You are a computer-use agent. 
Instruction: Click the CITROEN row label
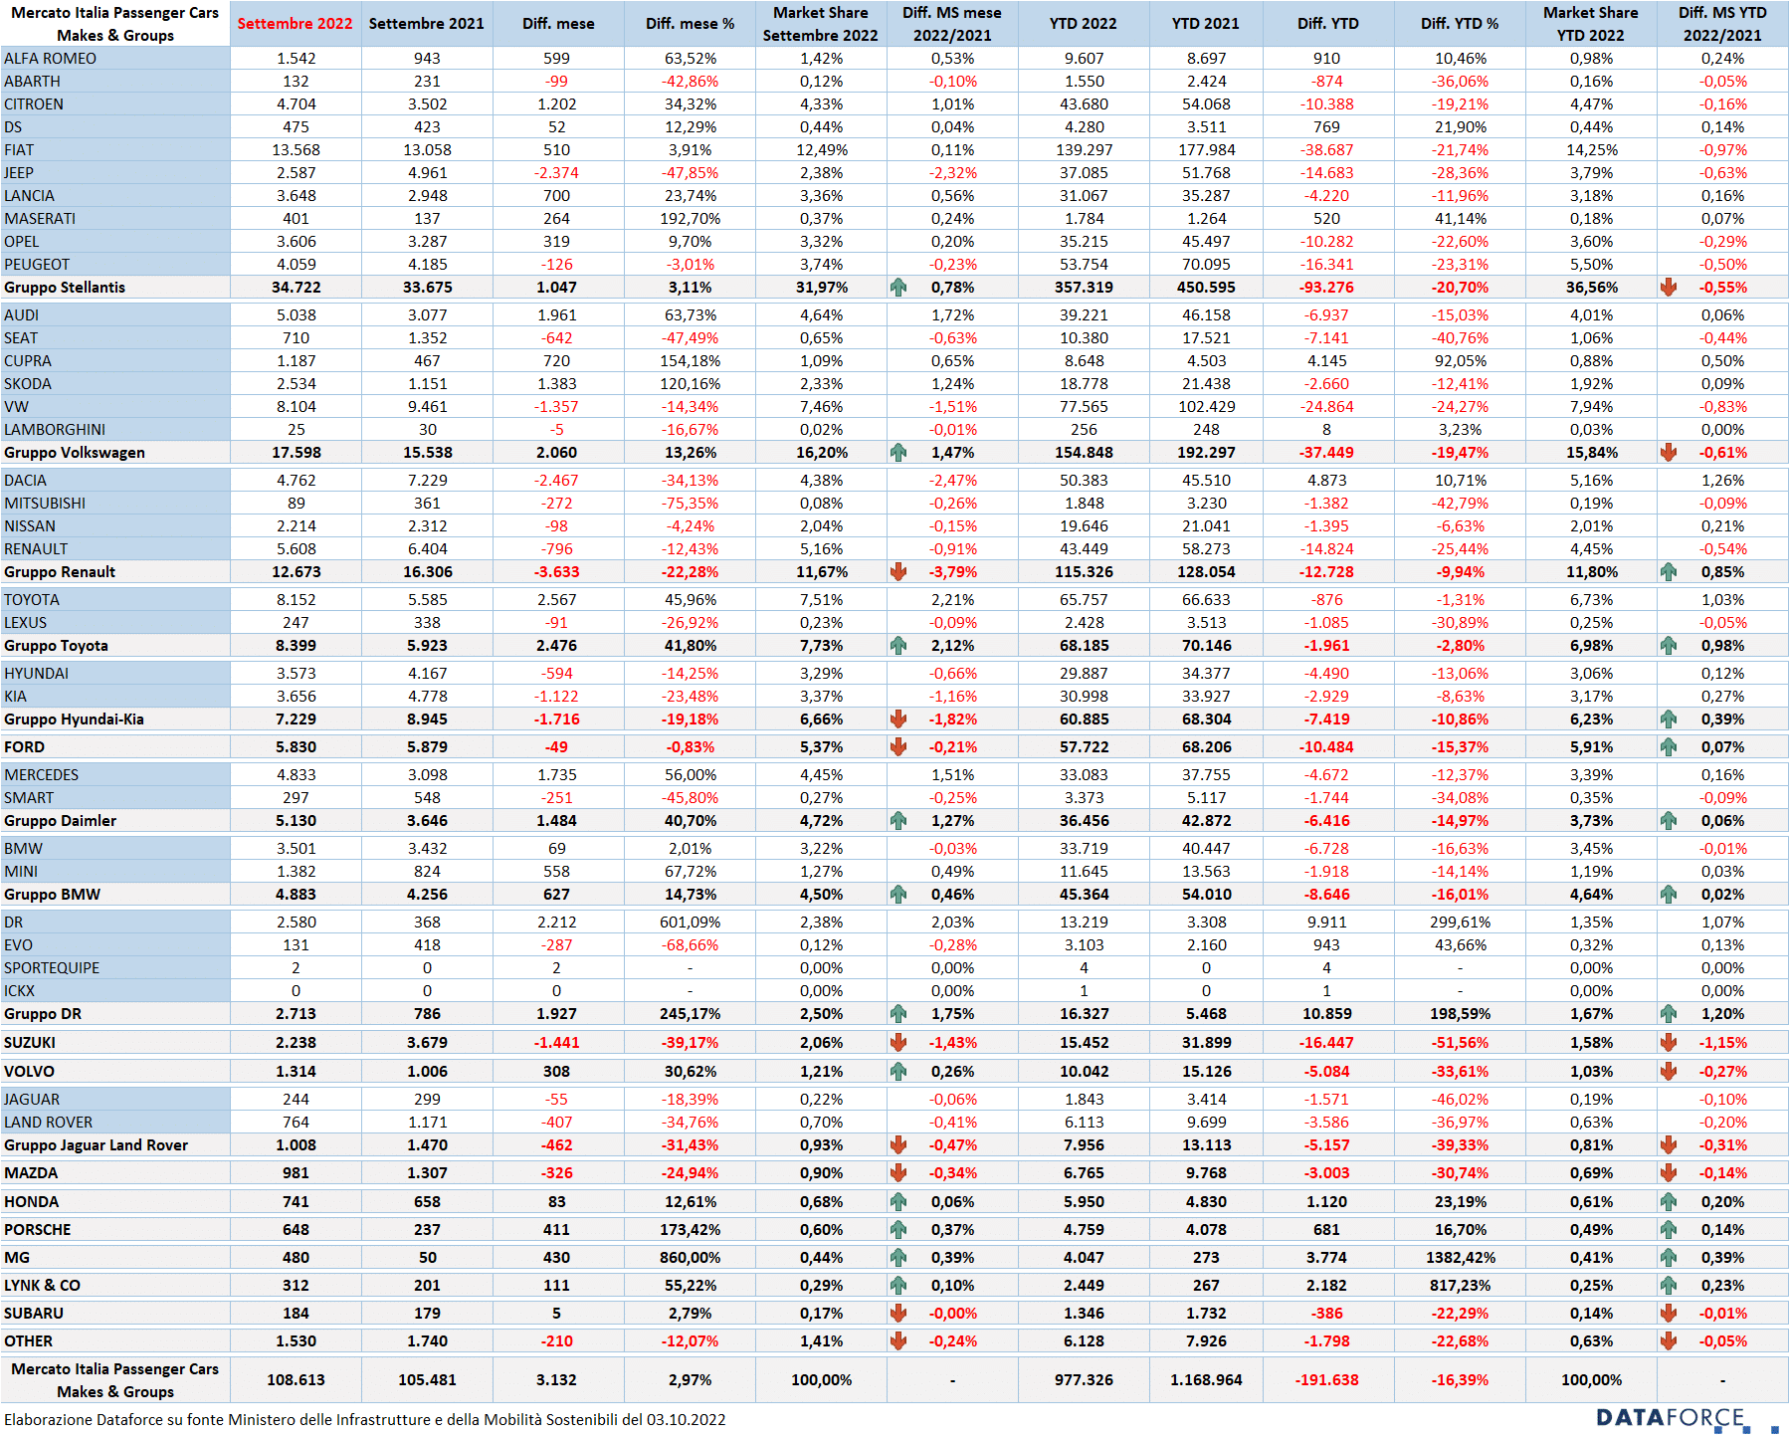click(34, 104)
